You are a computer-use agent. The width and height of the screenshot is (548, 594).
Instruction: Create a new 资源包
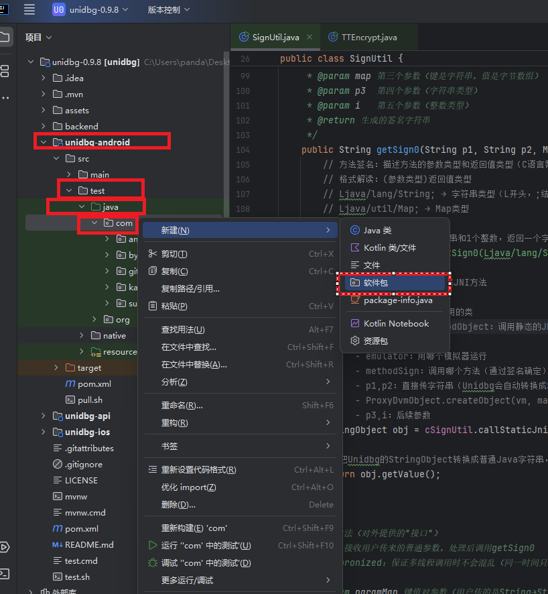point(395,341)
